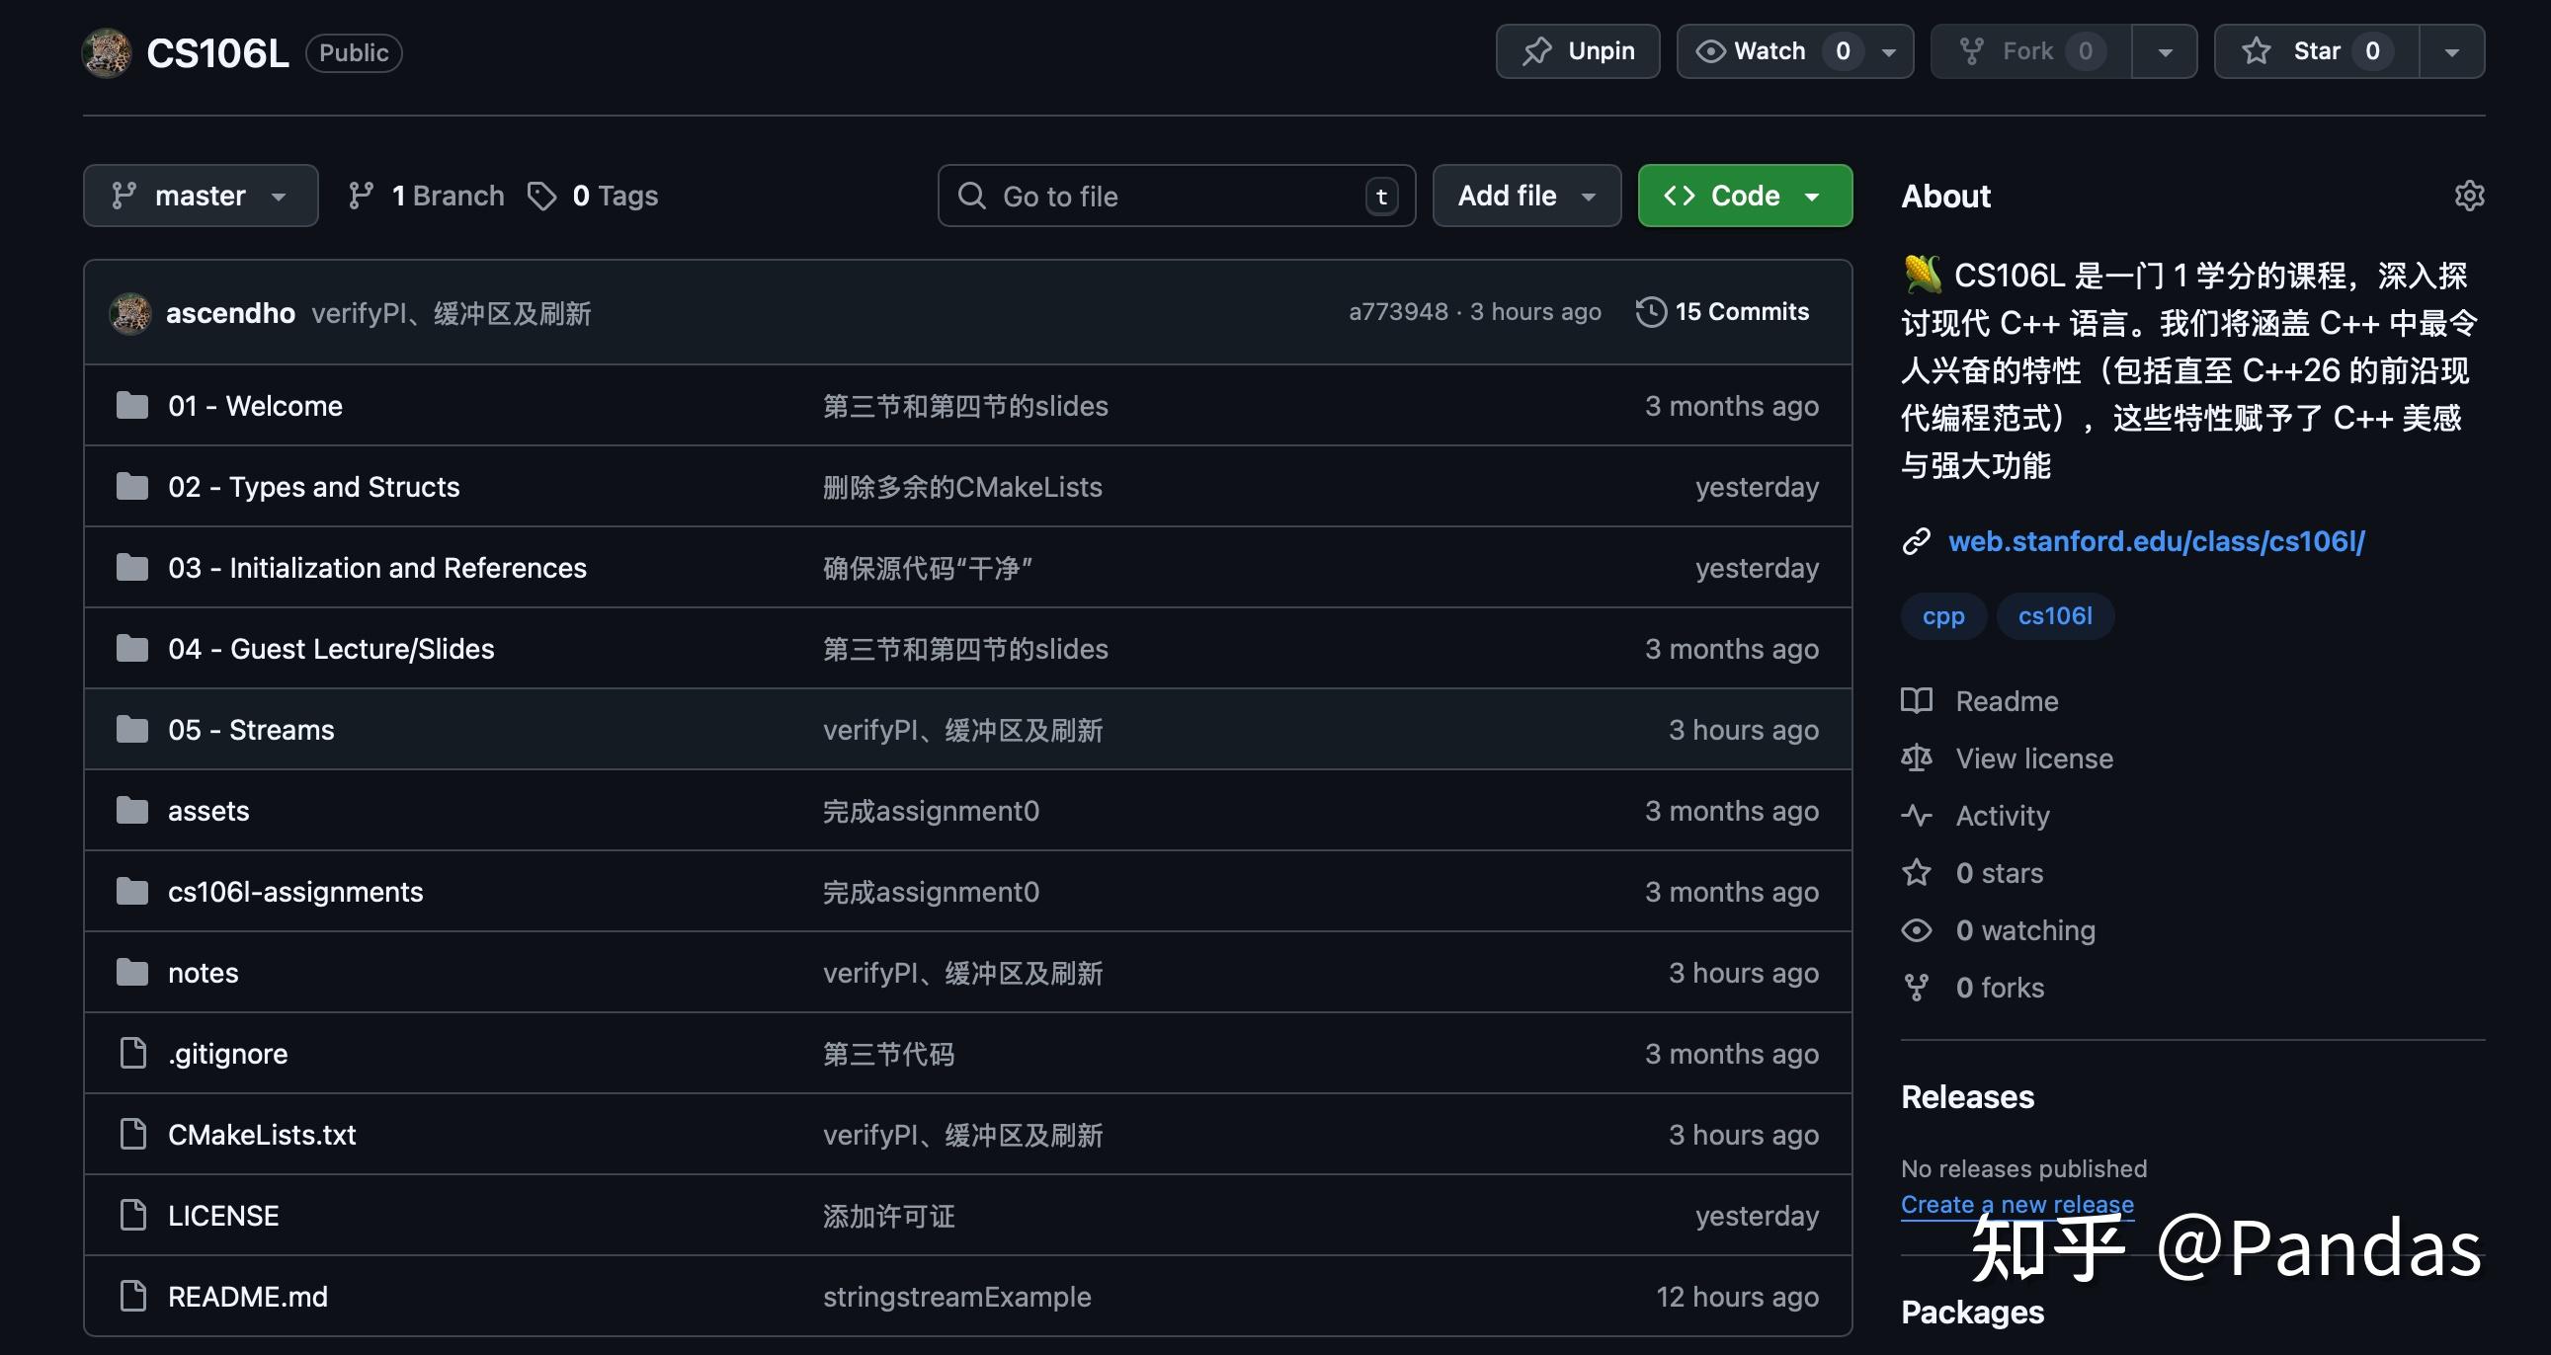The height and width of the screenshot is (1355, 2551).
Task: Open the View license sidebar item
Action: click(x=2033, y=758)
